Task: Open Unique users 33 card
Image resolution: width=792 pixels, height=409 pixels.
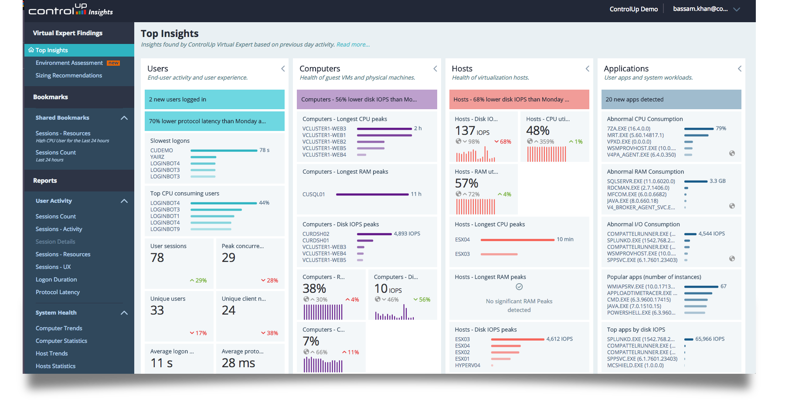Action: pos(179,316)
